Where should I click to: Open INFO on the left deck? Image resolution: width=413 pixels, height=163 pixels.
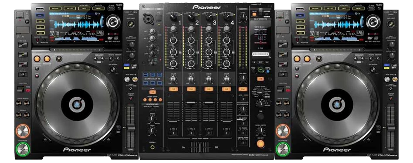click(84, 8)
